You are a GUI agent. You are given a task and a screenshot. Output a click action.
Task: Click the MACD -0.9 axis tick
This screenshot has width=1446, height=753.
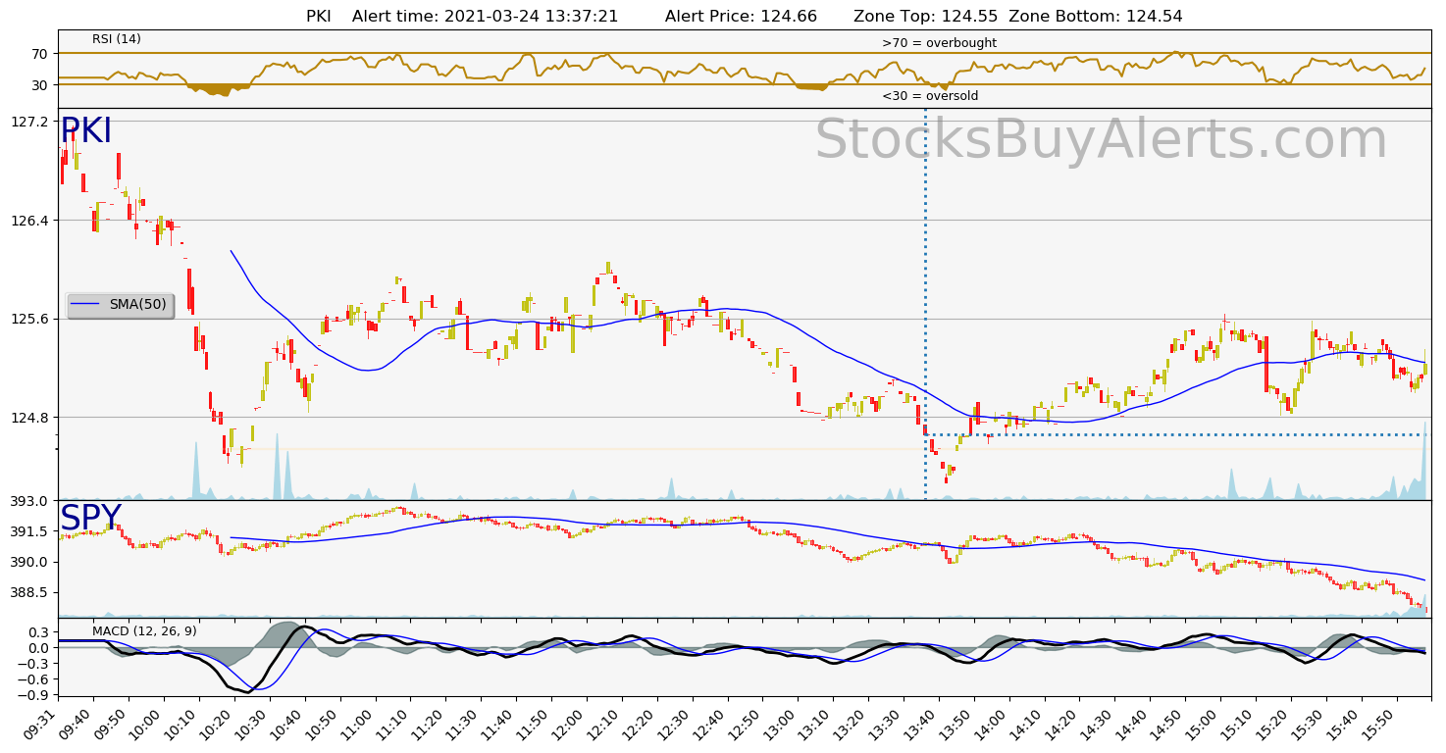tap(35, 695)
